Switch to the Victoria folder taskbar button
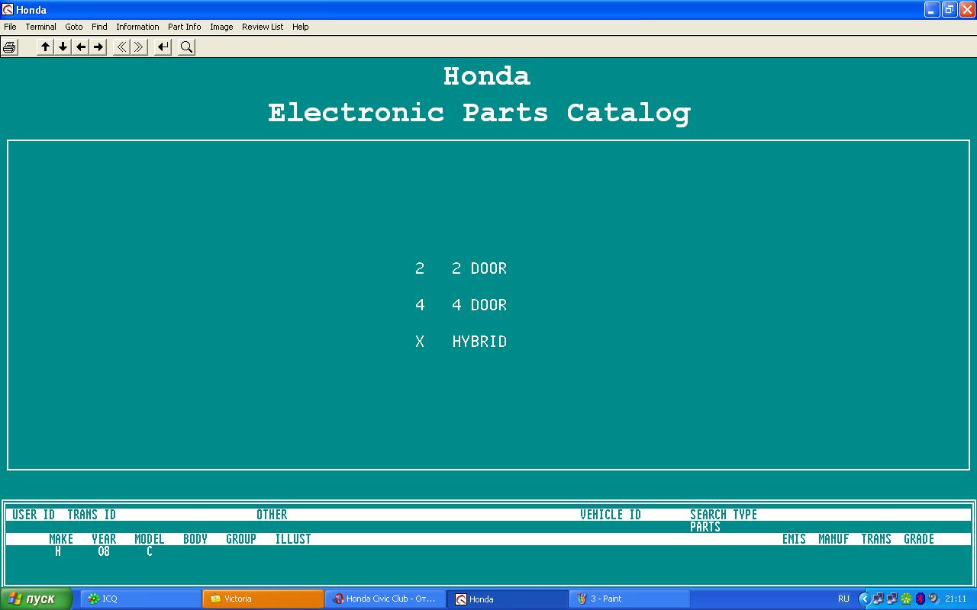Viewport: 977px width, 610px height. (x=263, y=599)
